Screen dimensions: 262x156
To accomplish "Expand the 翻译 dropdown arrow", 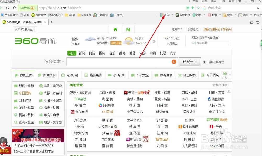I will (x=220, y=15).
